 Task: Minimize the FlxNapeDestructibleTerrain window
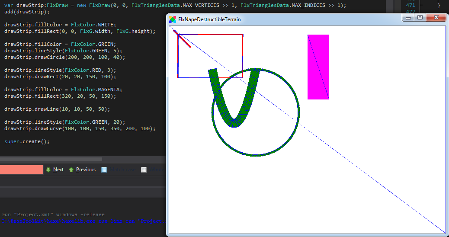point(408,18)
